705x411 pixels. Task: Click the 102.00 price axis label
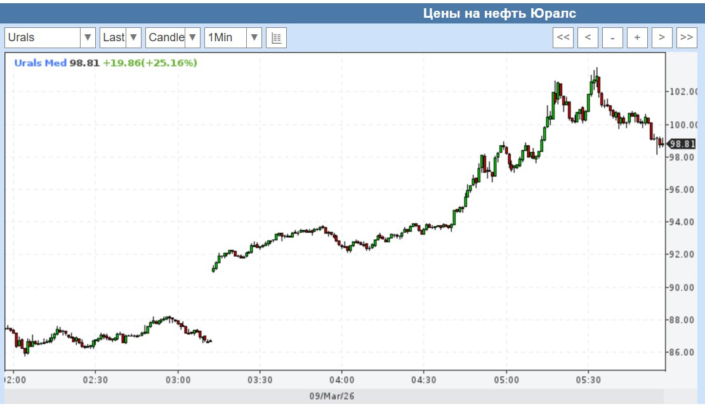(684, 90)
